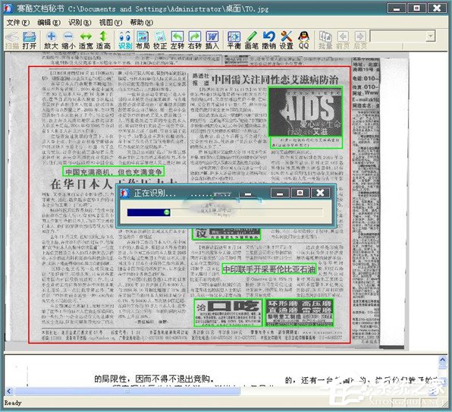
Task: Click the 中国需关注同性恋艾滋病防治 headline
Action: point(275,79)
